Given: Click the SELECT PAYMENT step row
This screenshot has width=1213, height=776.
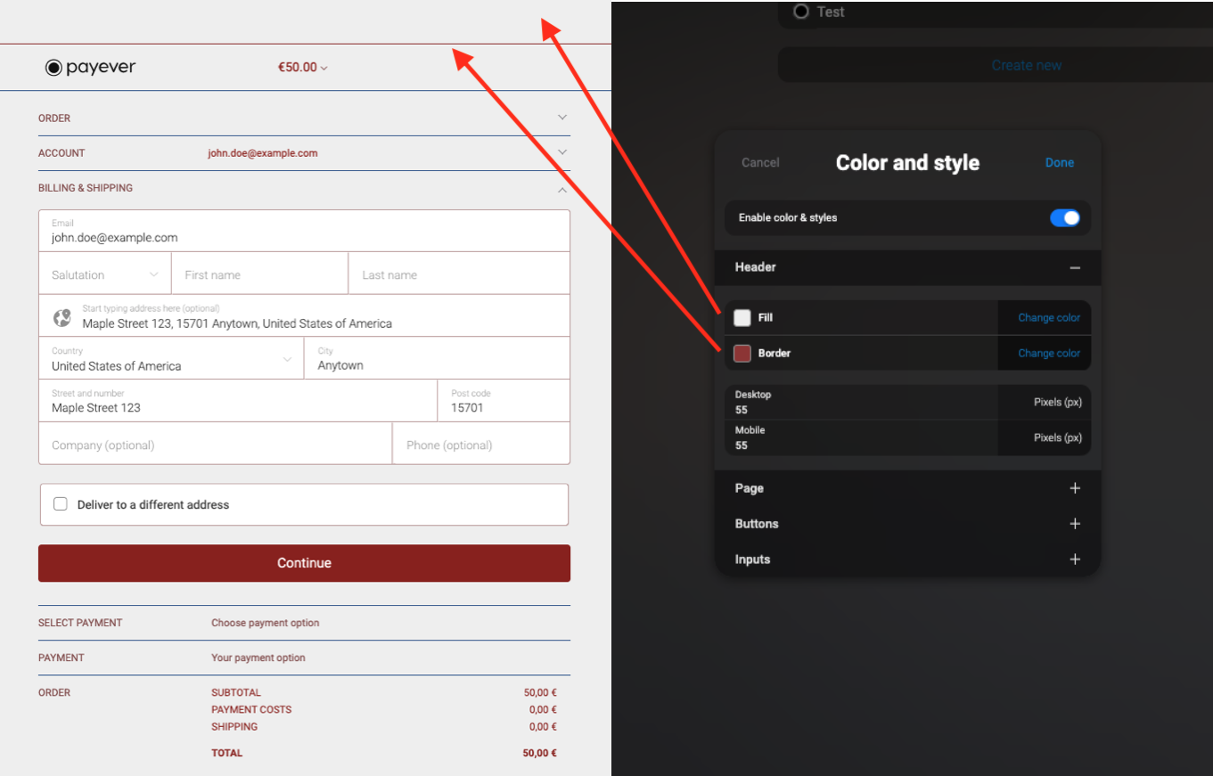Looking at the screenshot, I should 304,623.
